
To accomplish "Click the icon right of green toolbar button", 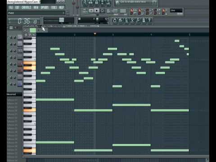I will click(x=39, y=30).
